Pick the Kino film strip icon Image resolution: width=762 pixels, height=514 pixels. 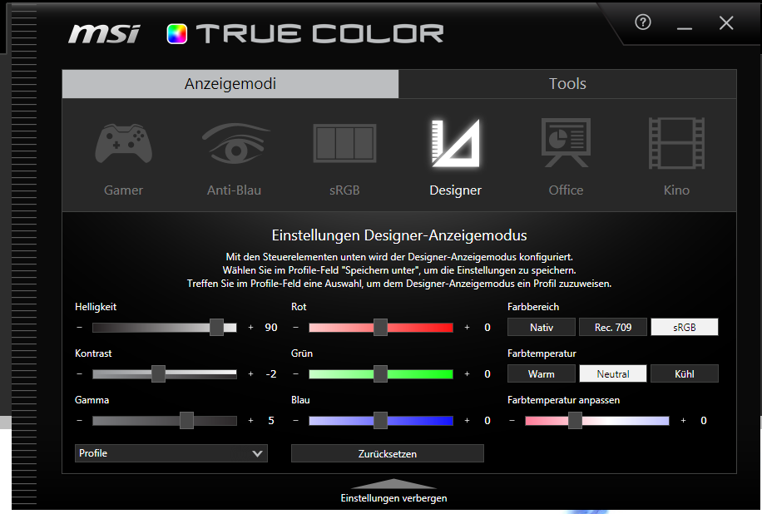tap(676, 144)
